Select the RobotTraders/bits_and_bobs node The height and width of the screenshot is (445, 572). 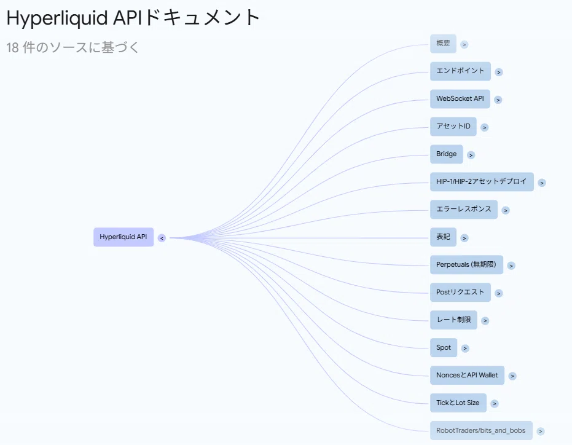click(481, 430)
